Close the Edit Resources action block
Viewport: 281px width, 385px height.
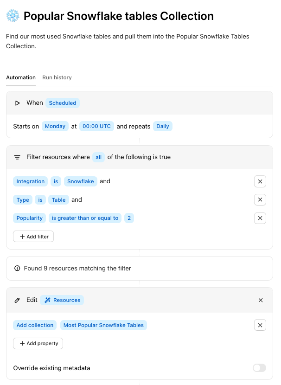tap(260, 300)
